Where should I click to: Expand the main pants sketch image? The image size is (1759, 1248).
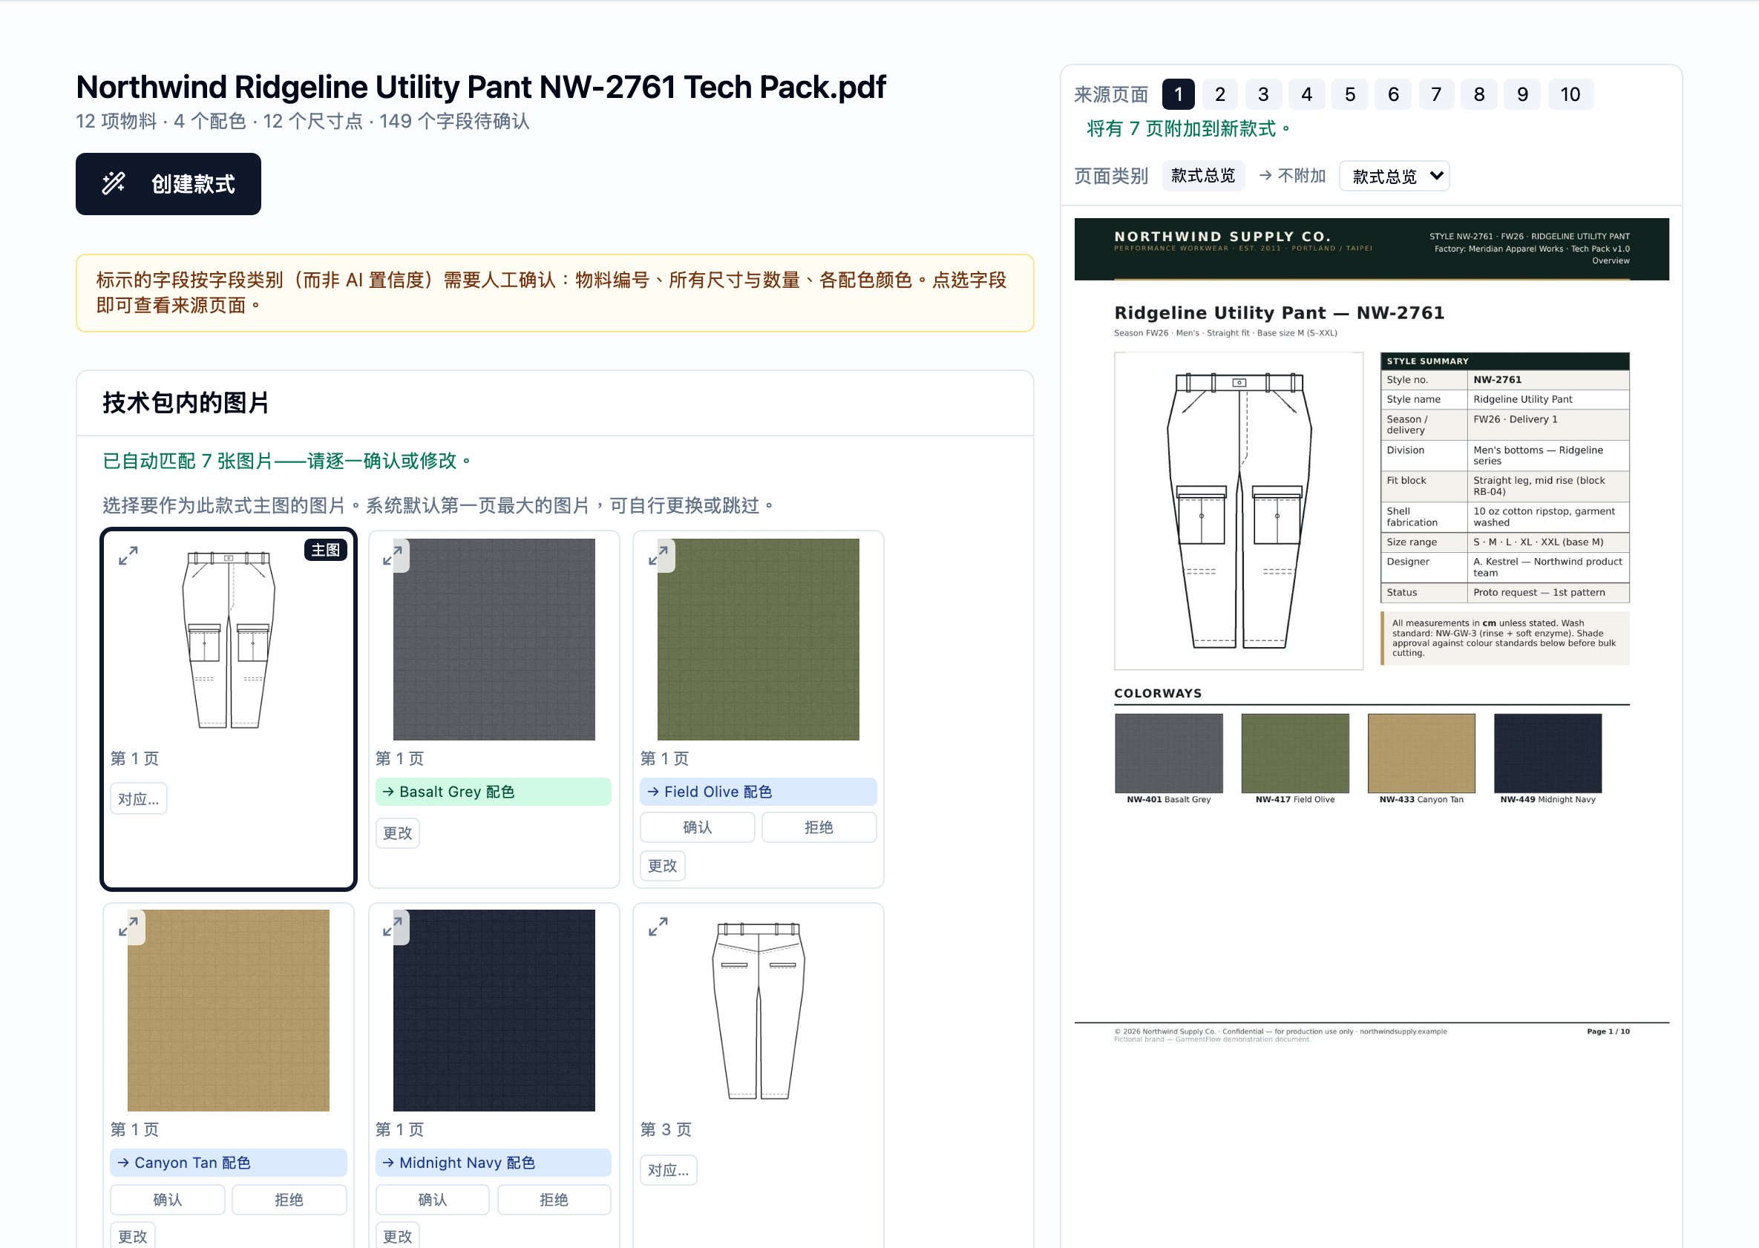[x=128, y=556]
